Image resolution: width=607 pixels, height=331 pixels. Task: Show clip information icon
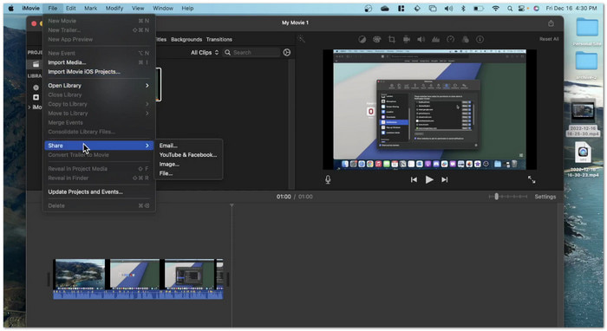(480, 40)
